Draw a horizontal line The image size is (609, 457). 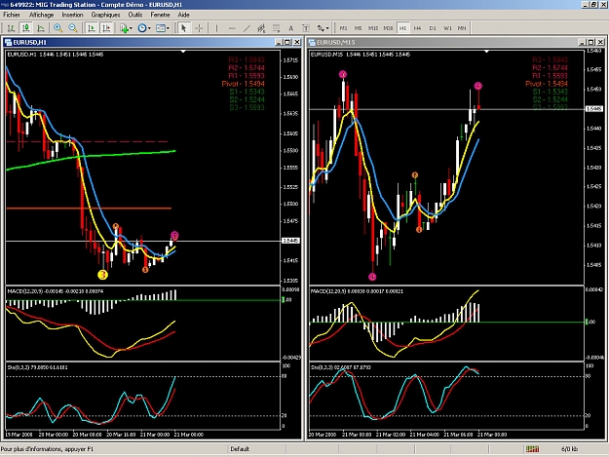[232, 28]
